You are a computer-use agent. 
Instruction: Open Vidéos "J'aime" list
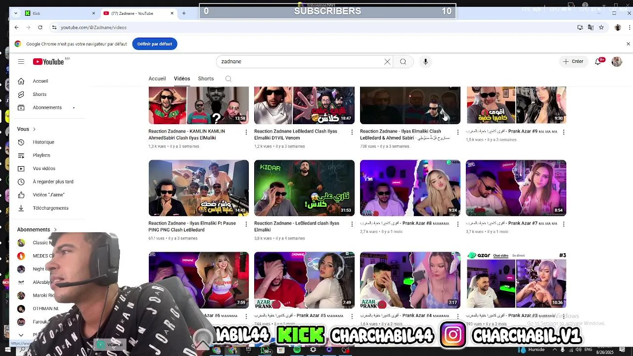(48, 195)
